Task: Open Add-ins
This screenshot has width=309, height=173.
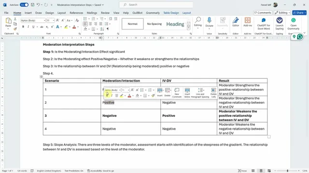Action: 248,22
